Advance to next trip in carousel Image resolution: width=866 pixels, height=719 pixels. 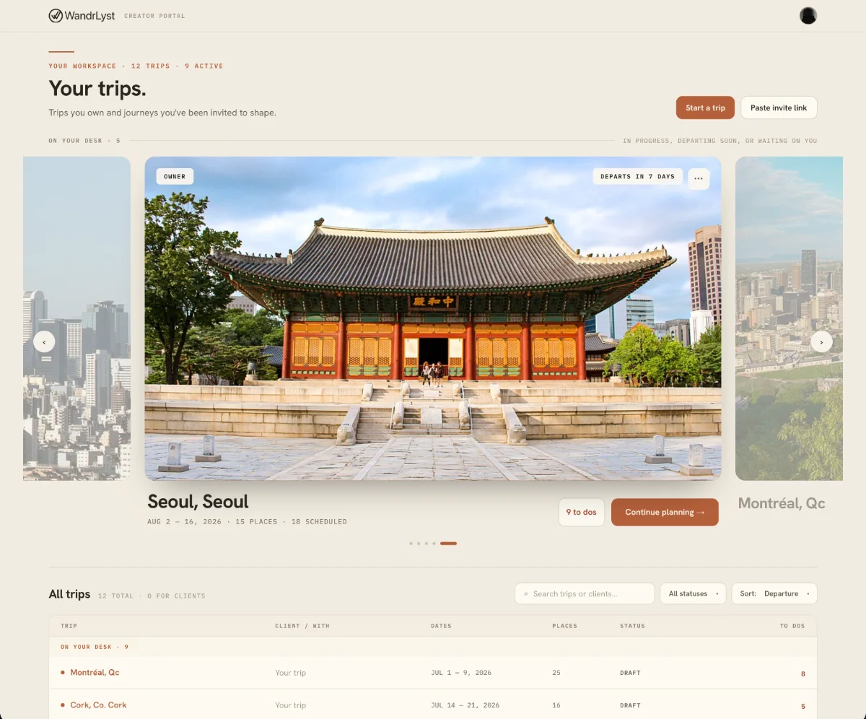click(821, 341)
